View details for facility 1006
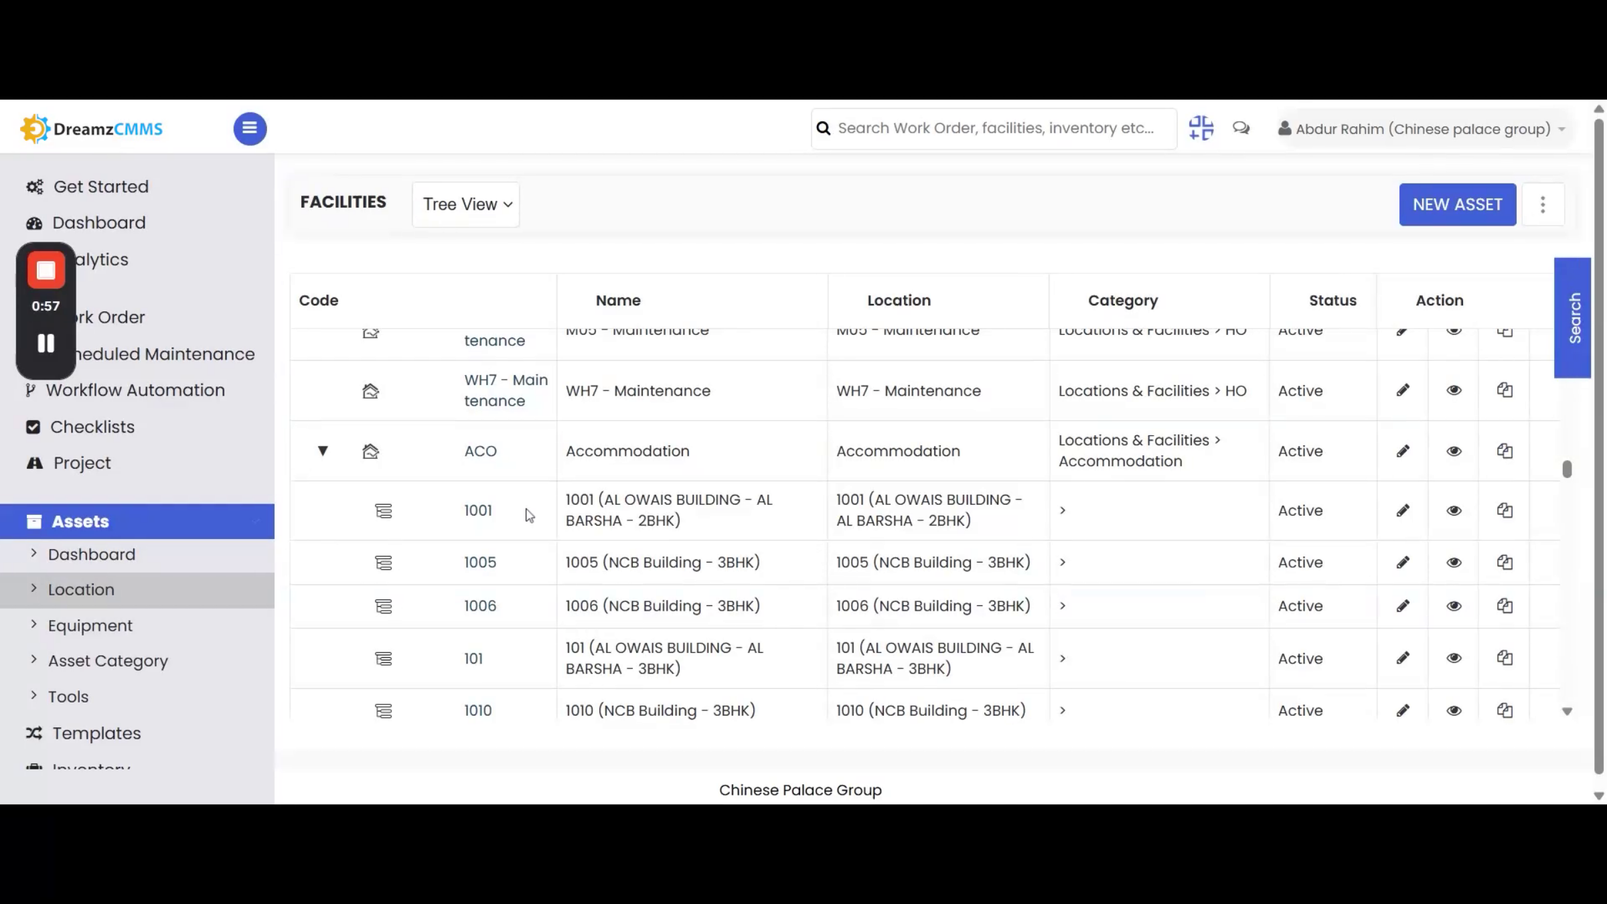Screen dimensions: 1607x904 tap(1454, 606)
